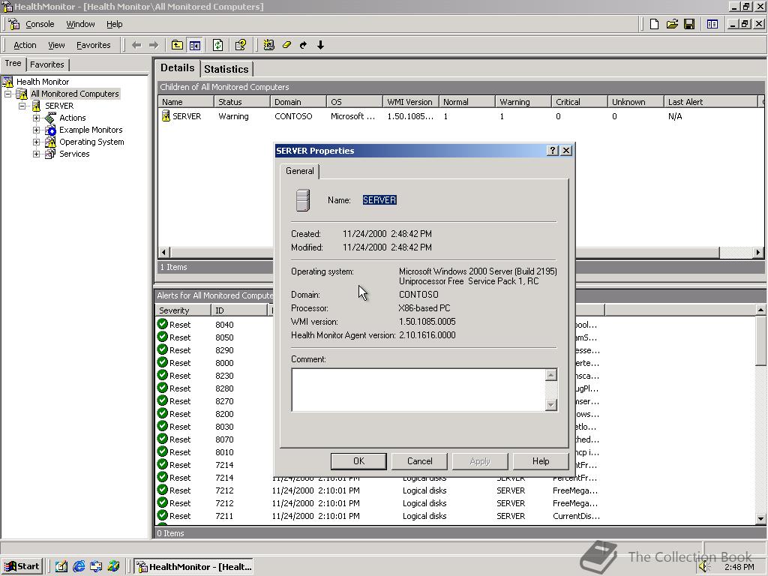Click the green Reset icon for alert 7211
Viewport: 768px width, 576px height.
[163, 515]
